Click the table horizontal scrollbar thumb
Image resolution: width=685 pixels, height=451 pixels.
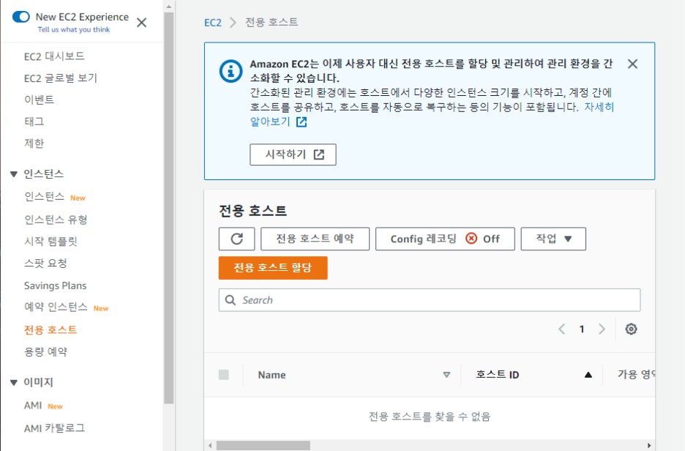pyautogui.click(x=263, y=445)
